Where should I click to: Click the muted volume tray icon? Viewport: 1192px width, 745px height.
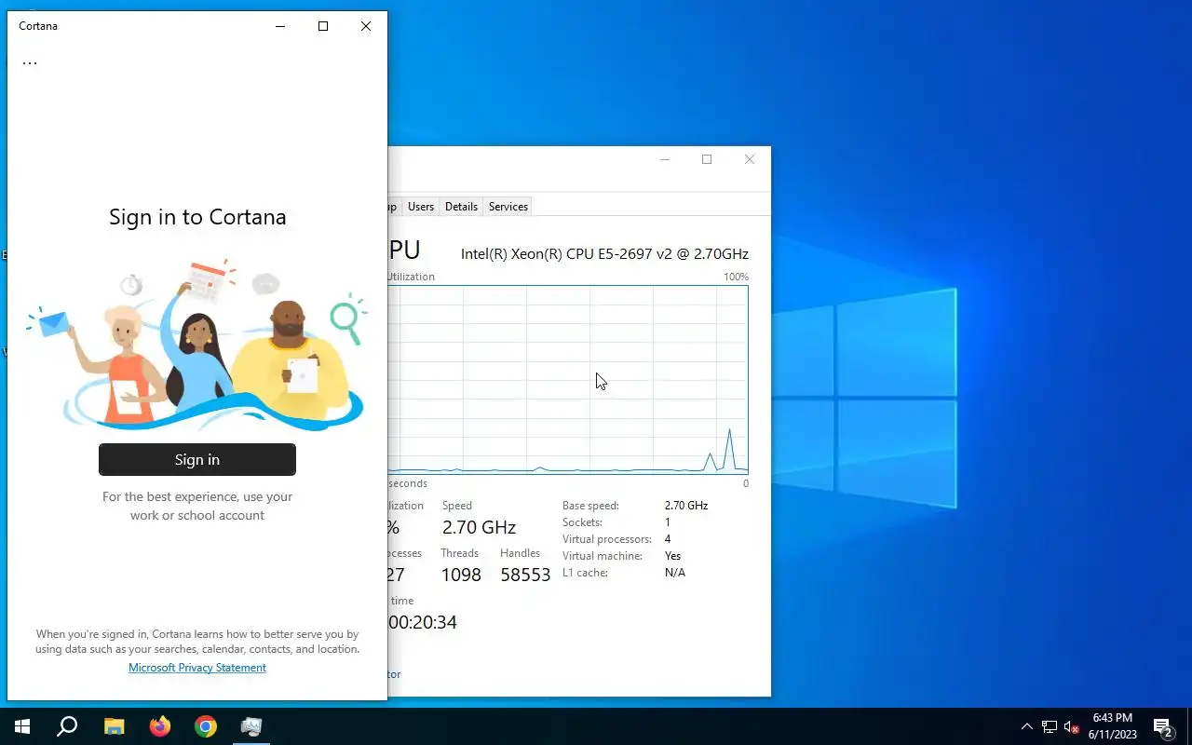(1071, 726)
